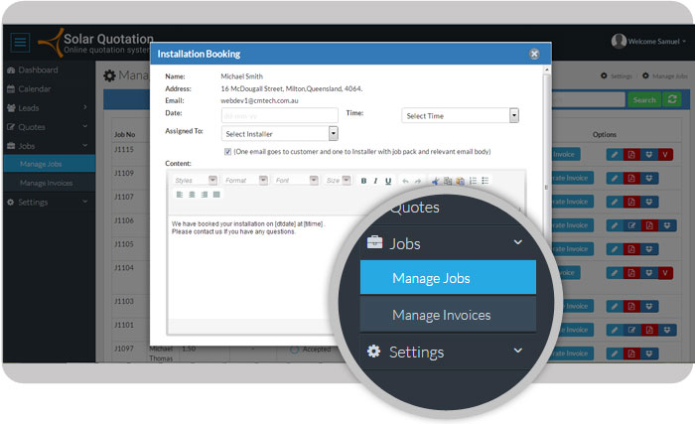Click the Generate Invoice button for job J1107
The width and height of the screenshot is (695, 424).
click(572, 202)
